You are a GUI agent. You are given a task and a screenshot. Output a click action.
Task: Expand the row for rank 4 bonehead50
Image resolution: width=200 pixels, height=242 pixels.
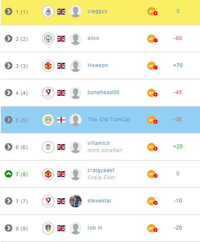[x=8, y=93]
